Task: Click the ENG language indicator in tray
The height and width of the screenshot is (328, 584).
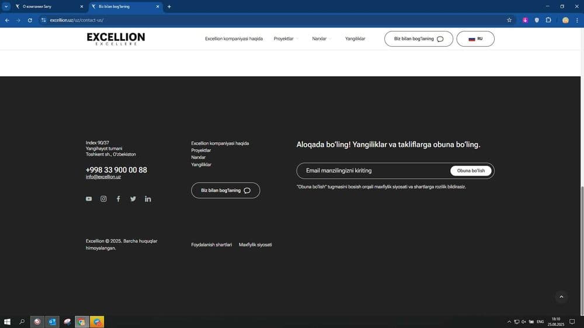Action: [540, 322]
